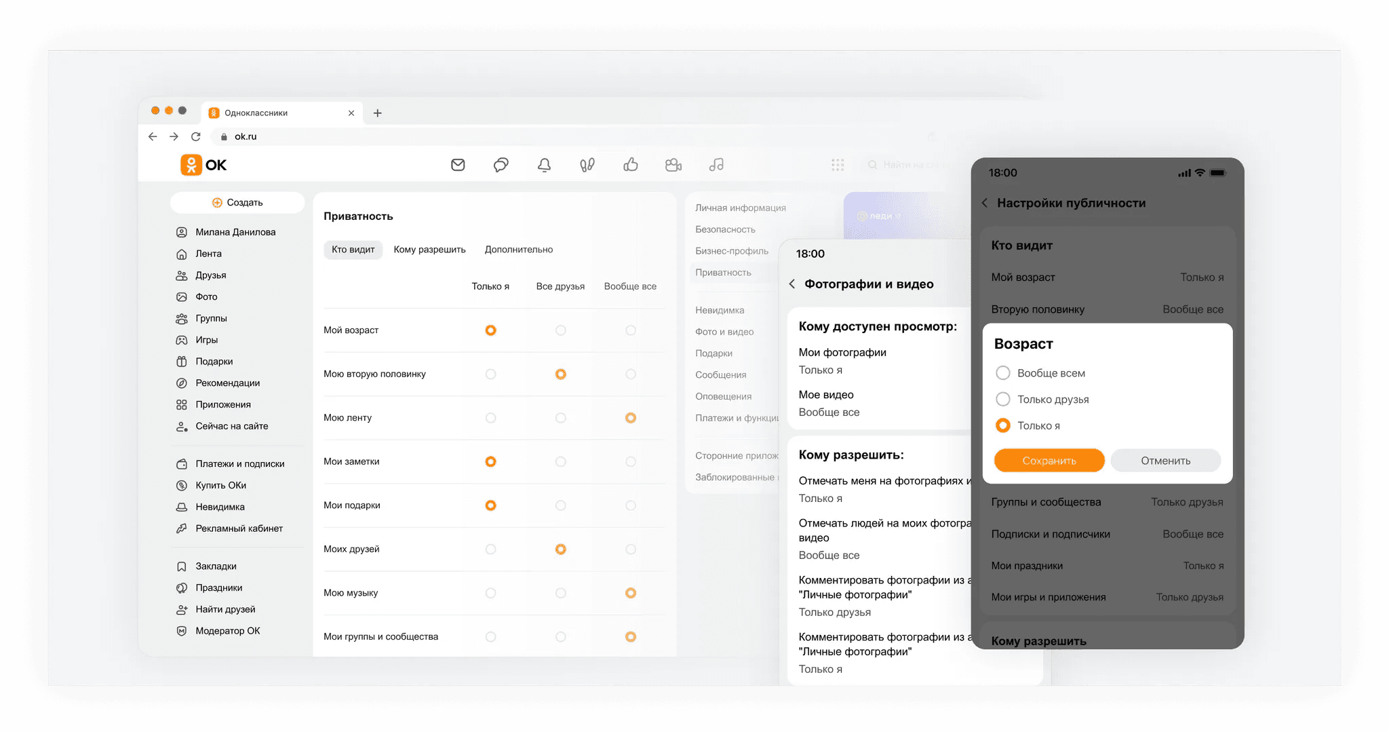Switch to the Кому разрешить tab

click(x=430, y=250)
